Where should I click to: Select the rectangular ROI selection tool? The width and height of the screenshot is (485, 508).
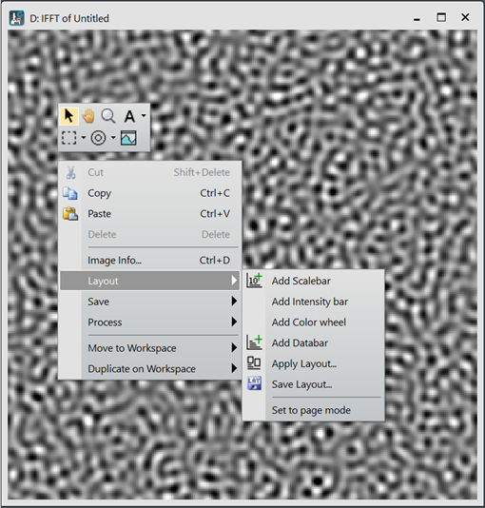tap(69, 138)
